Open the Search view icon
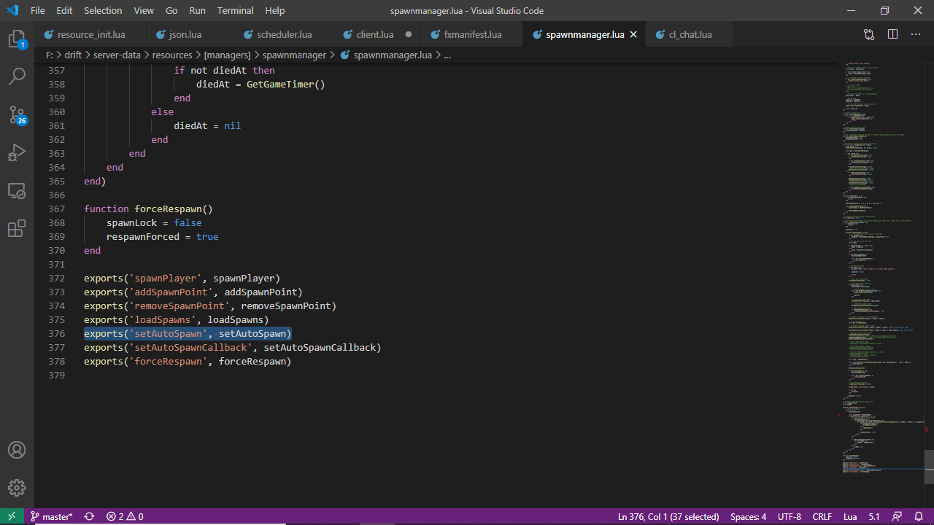 point(17,77)
